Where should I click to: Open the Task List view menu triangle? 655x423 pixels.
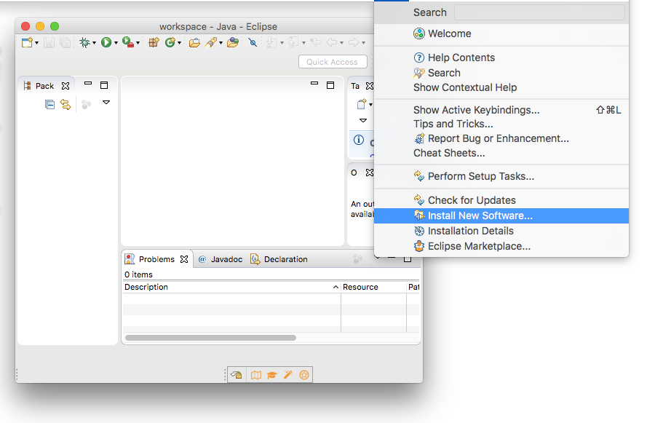[x=363, y=120]
